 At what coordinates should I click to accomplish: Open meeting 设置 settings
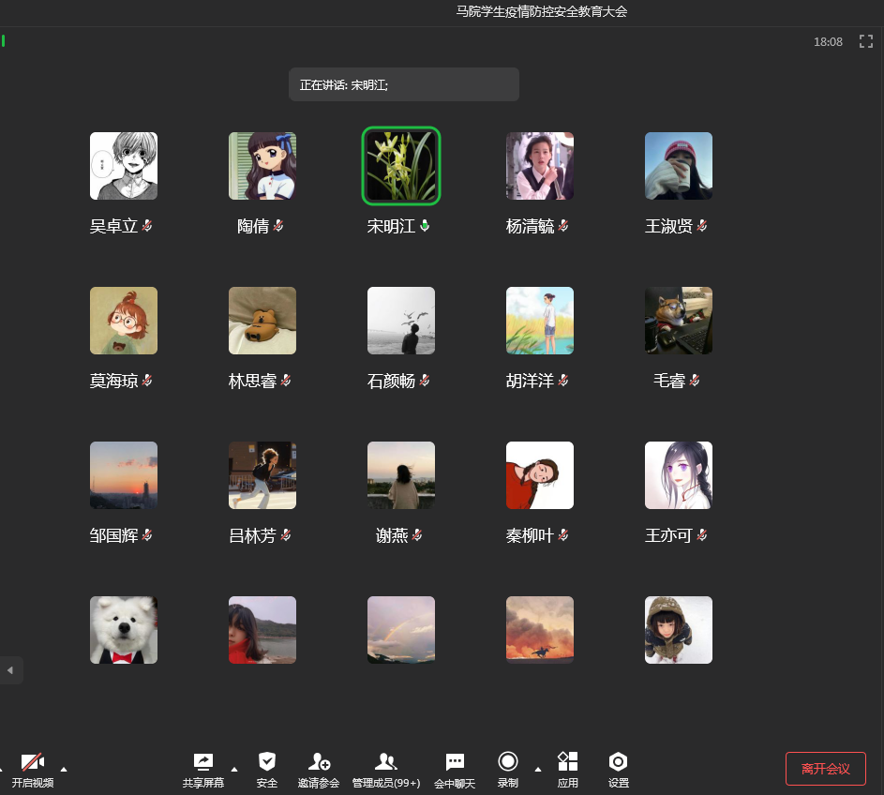click(619, 770)
